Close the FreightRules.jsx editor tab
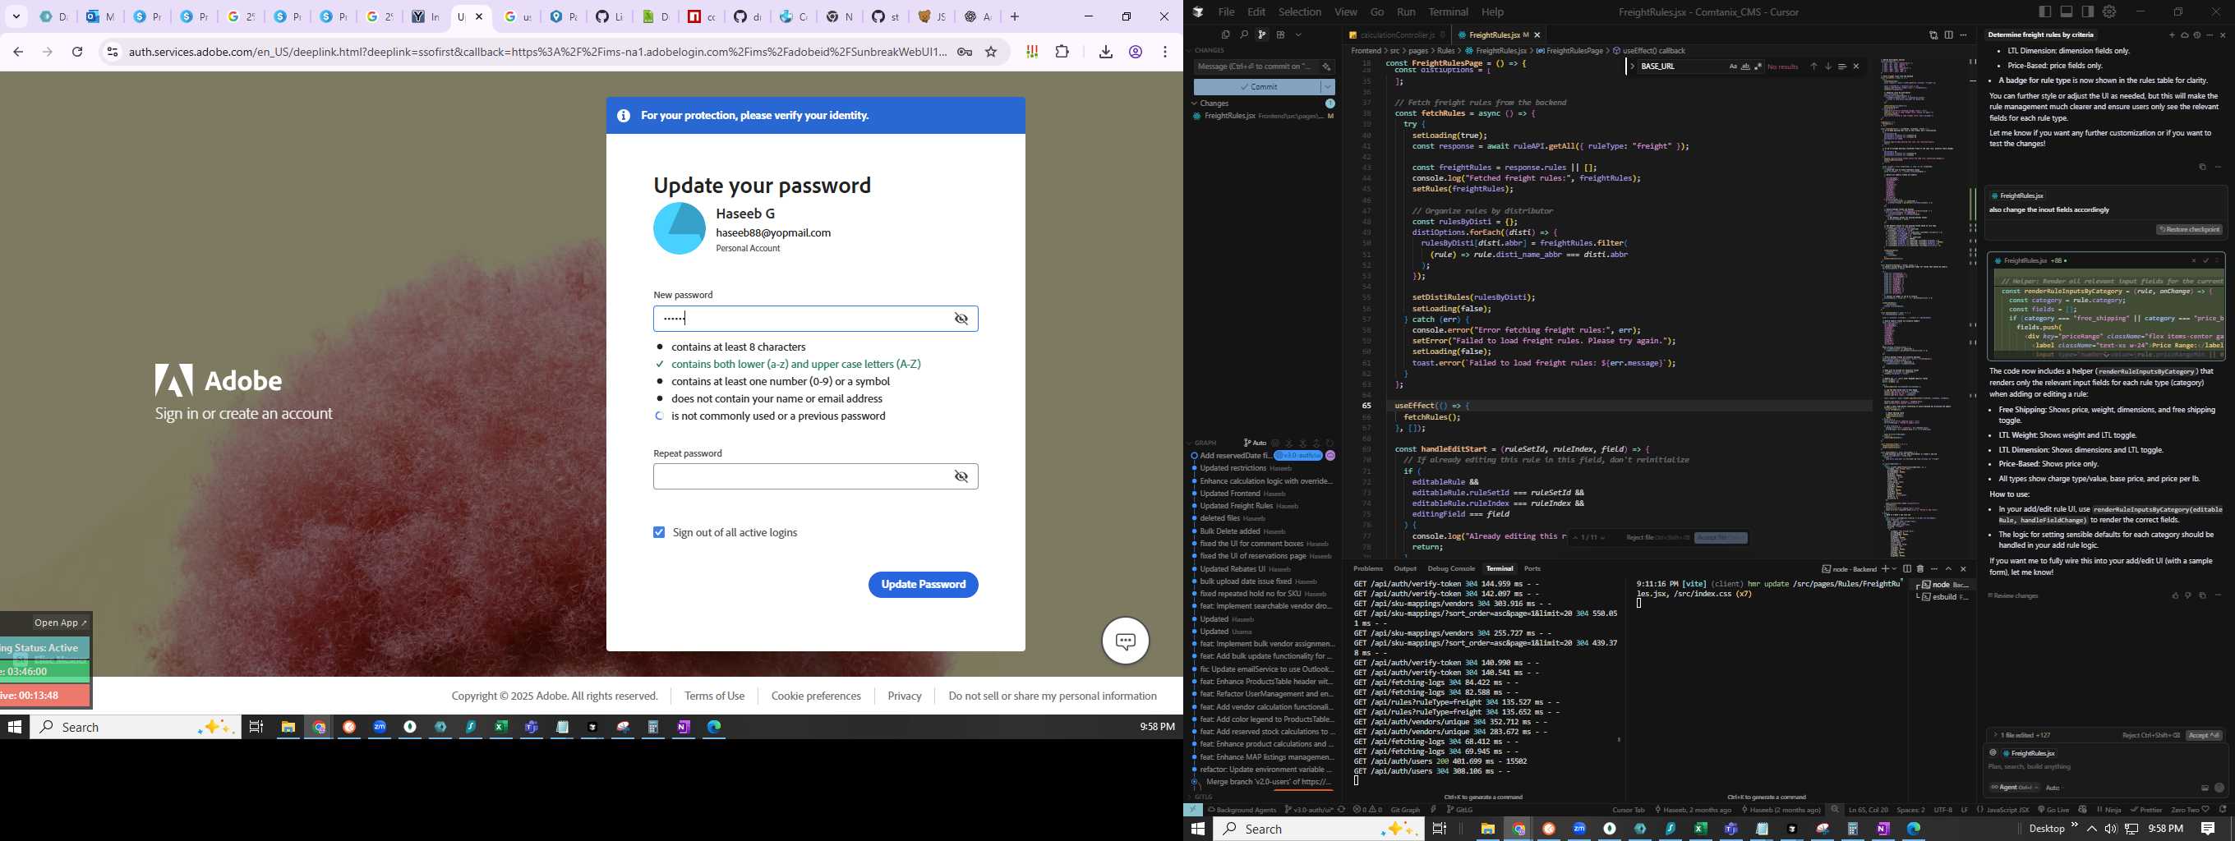This screenshot has width=2235, height=841. coord(1537,34)
